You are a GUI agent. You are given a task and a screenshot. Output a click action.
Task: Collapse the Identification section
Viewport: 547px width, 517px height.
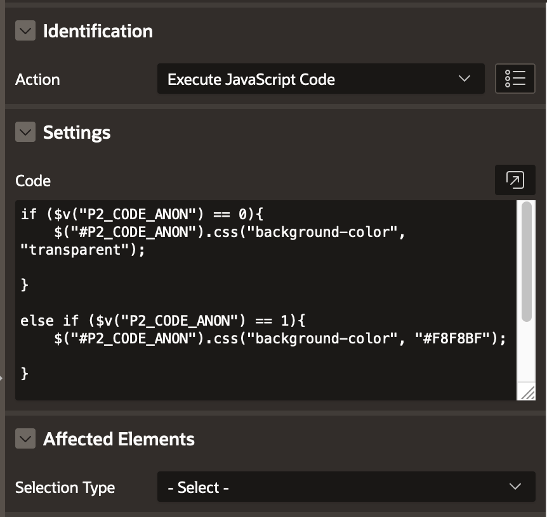click(25, 30)
